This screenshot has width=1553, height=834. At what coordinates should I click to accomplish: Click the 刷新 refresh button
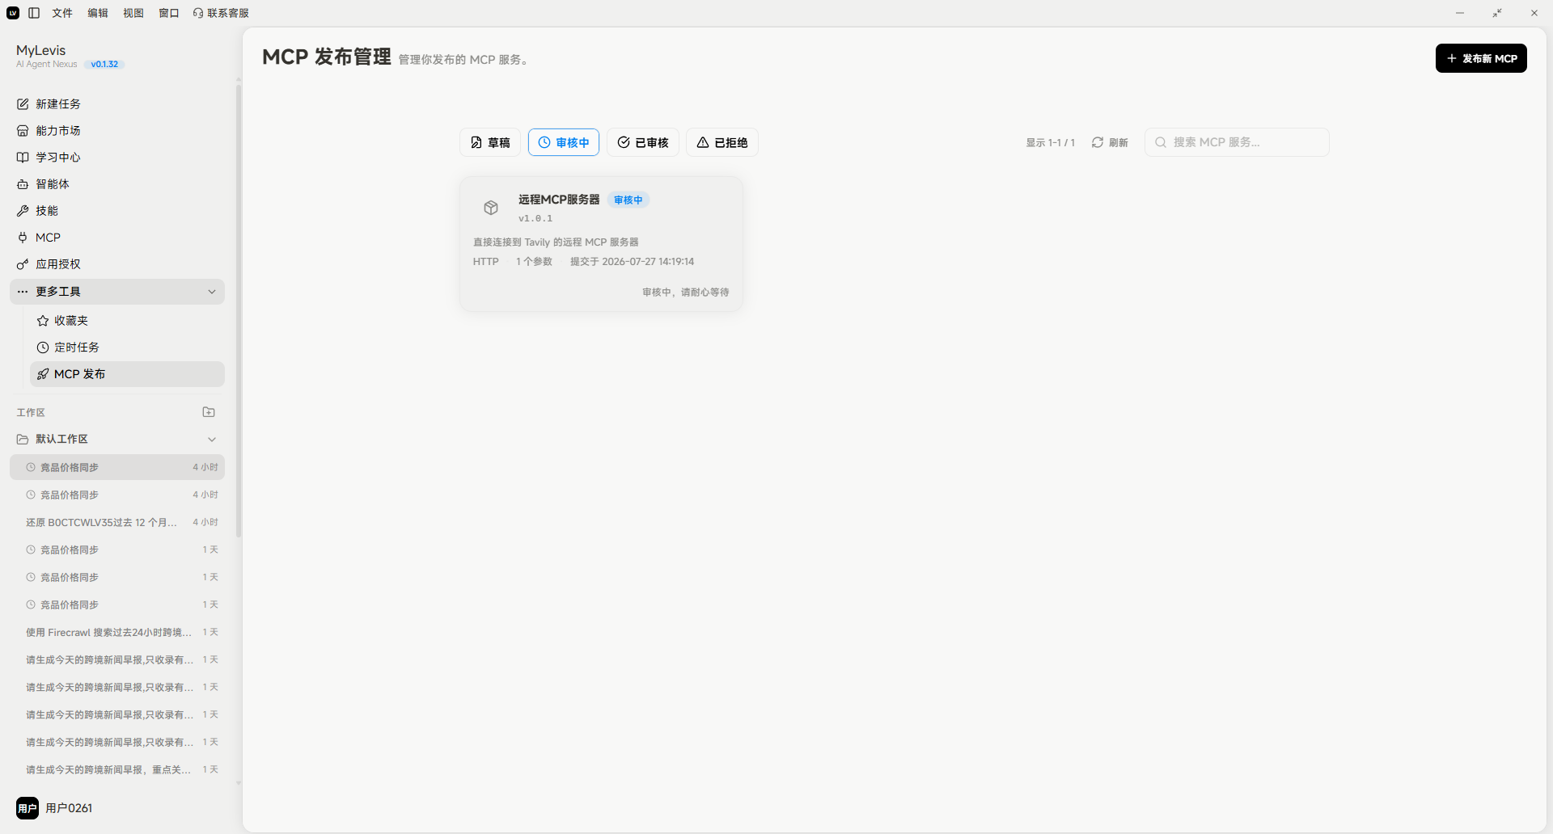[x=1110, y=142]
